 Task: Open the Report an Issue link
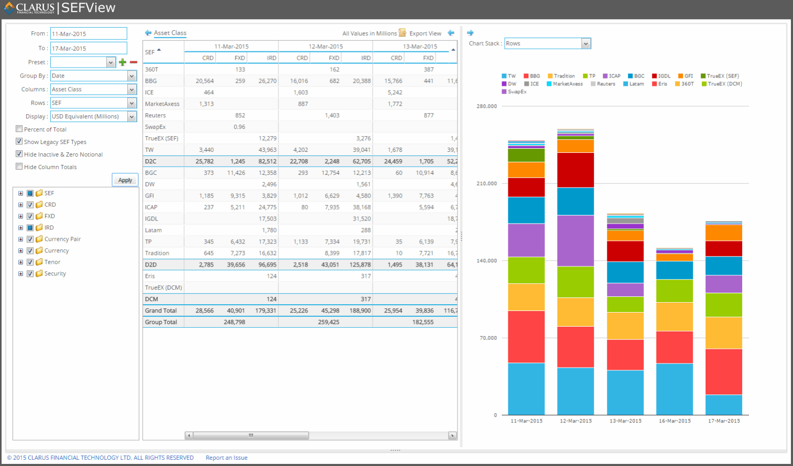[227, 458]
